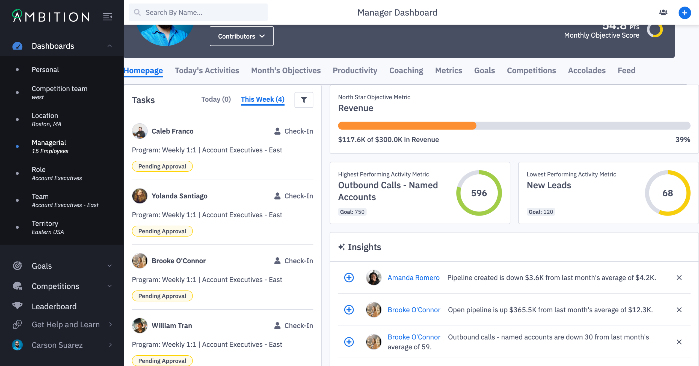Select This Week (4) tasks view
This screenshot has height=366, width=699.
(x=262, y=99)
